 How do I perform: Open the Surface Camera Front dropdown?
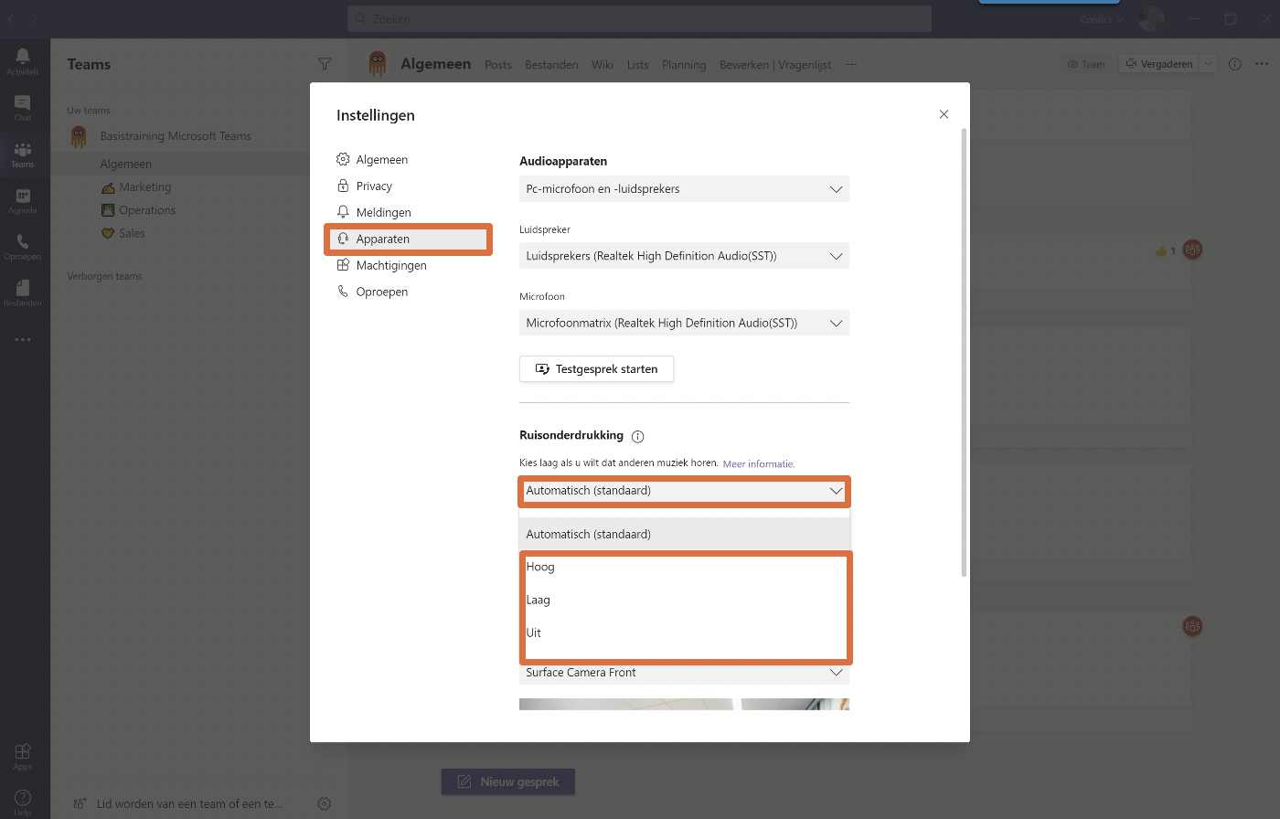pyautogui.click(x=684, y=673)
